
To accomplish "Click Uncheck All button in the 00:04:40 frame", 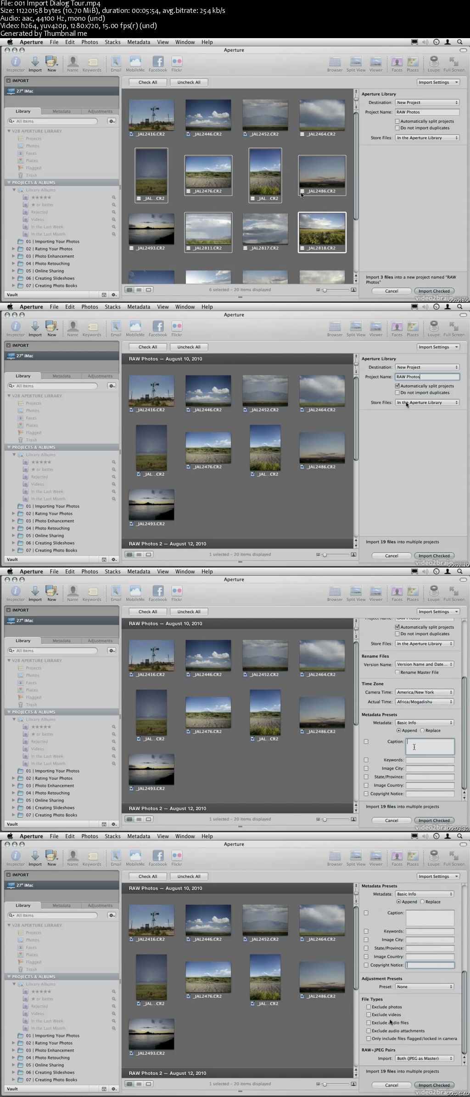I will [189, 876].
